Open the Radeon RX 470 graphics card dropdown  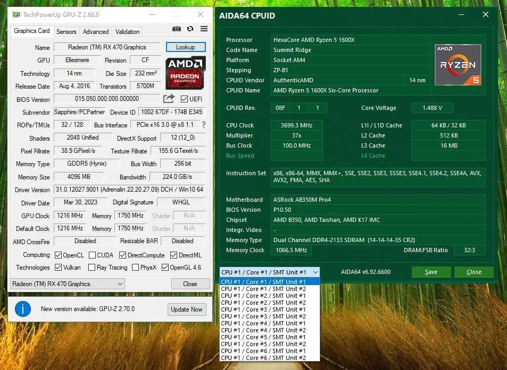tap(68, 284)
